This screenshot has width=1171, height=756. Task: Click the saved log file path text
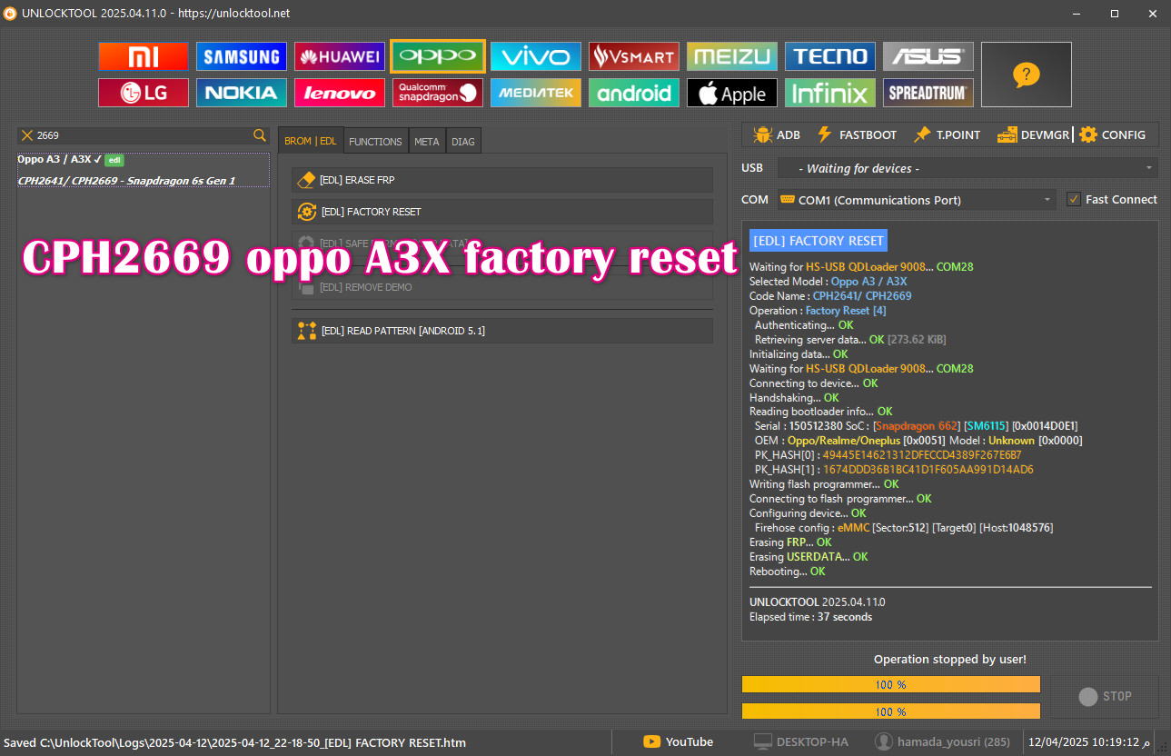234,742
